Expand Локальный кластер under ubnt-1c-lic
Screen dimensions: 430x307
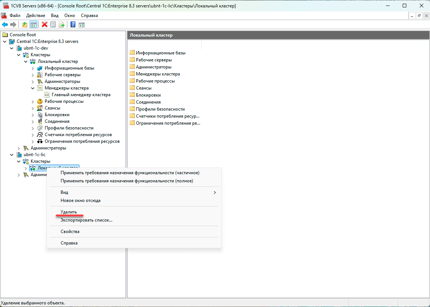26,168
